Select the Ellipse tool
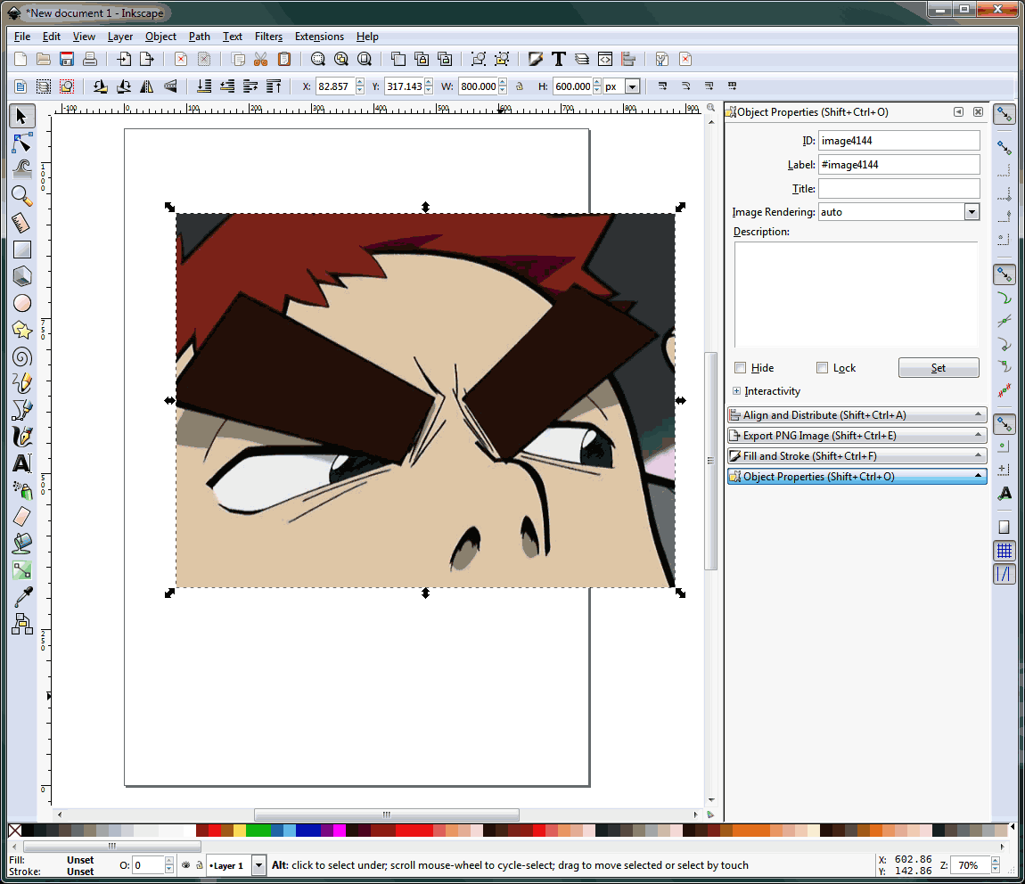The width and height of the screenshot is (1025, 884). click(21, 303)
